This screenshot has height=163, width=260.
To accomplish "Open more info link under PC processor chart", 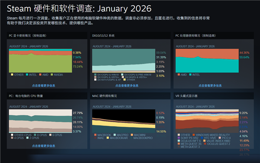I will [x=210, y=85].
